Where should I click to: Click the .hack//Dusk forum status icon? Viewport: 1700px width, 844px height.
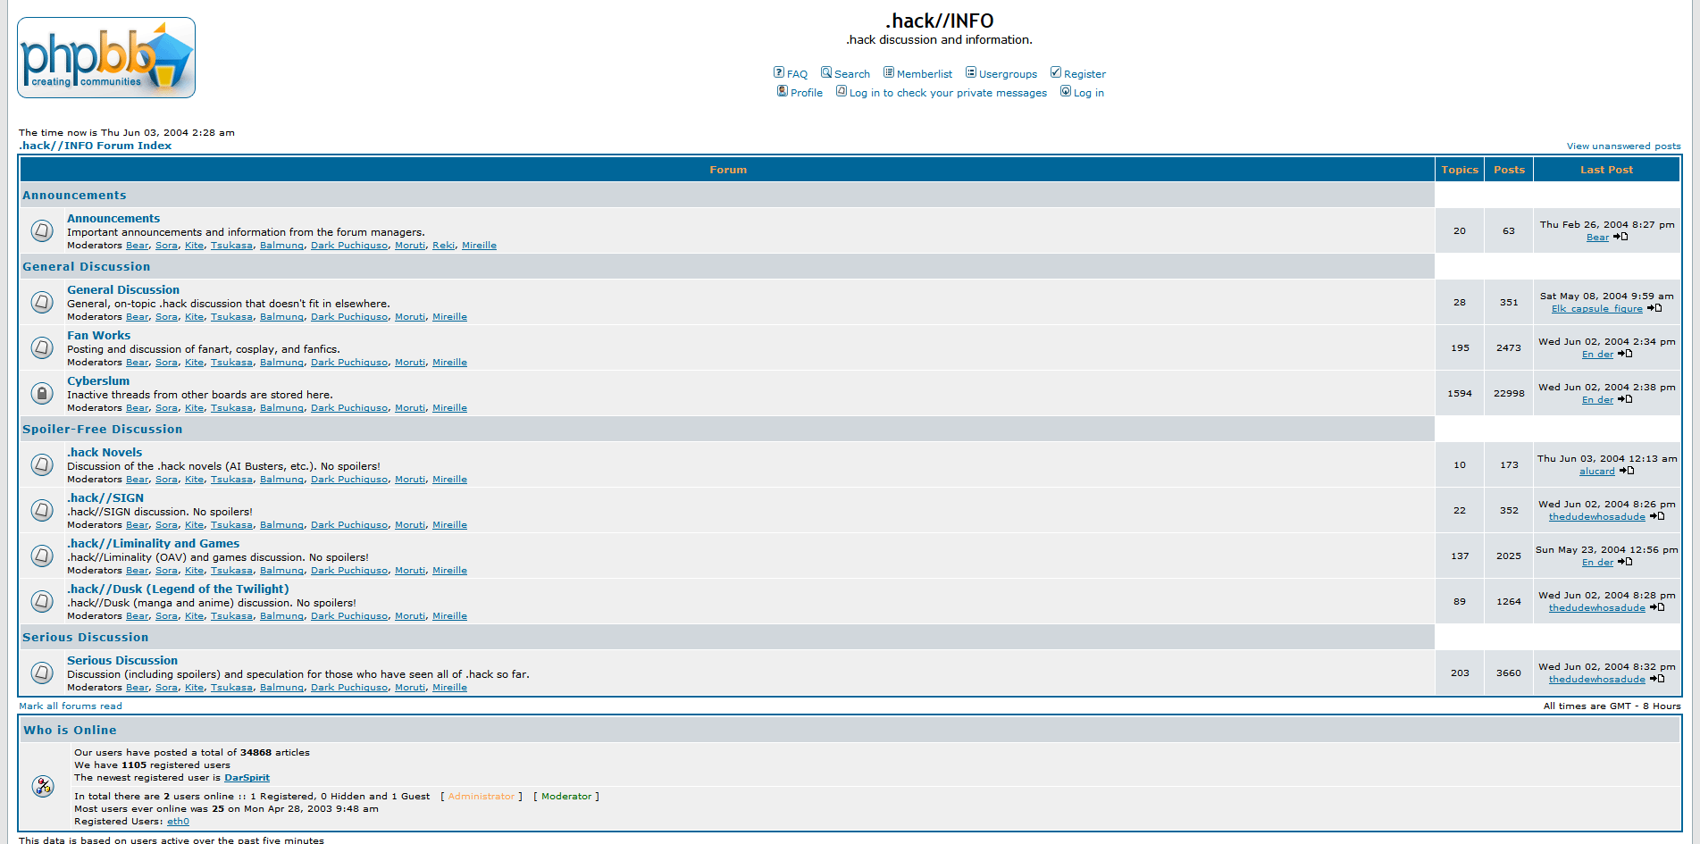coord(42,602)
